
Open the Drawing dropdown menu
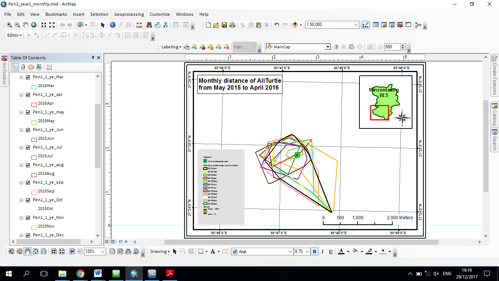pos(160,252)
